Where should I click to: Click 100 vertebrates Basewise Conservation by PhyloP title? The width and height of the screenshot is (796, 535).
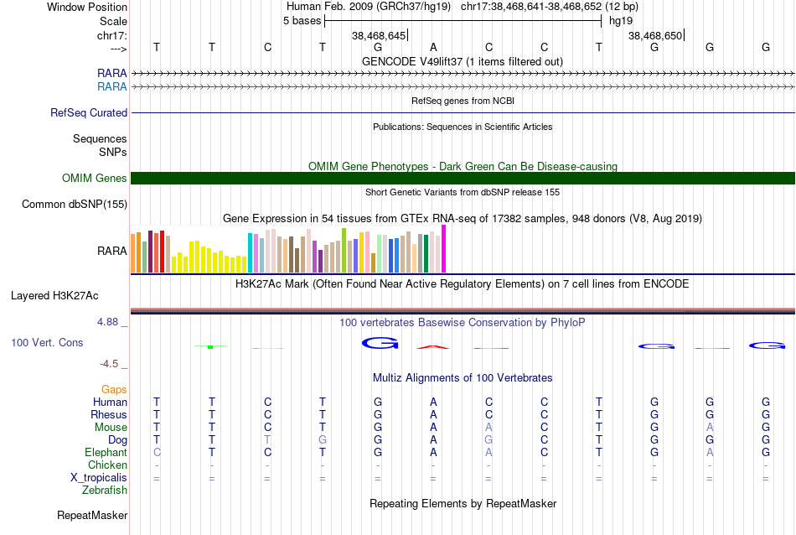click(x=462, y=322)
